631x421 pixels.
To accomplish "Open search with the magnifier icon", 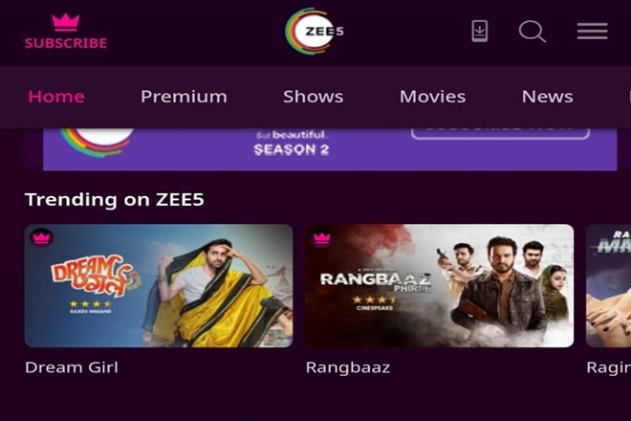I will (532, 32).
